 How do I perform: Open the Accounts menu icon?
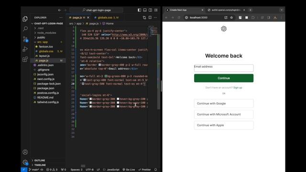tap(25, 152)
